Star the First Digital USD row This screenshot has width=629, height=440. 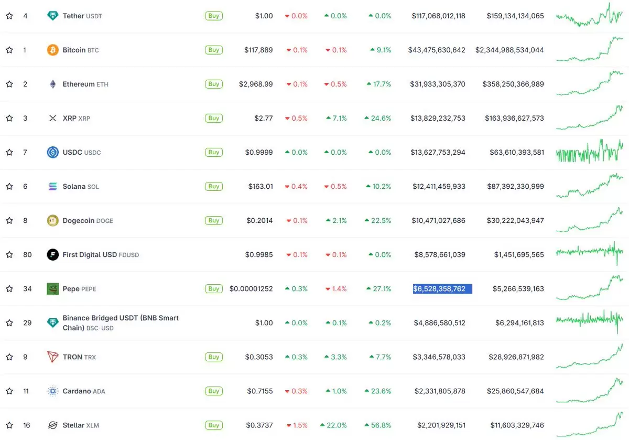(9, 254)
